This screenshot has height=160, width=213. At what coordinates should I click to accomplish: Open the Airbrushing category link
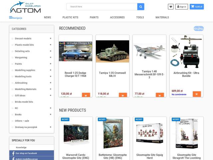(x=21, y=83)
